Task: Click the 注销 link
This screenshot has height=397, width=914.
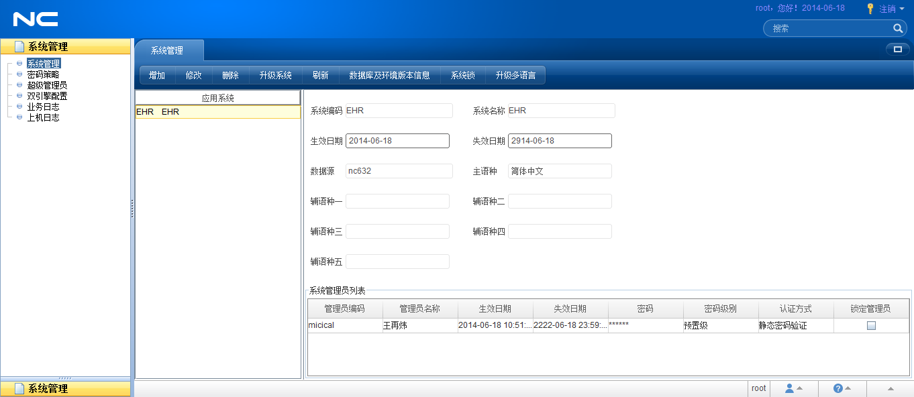Action: [887, 9]
